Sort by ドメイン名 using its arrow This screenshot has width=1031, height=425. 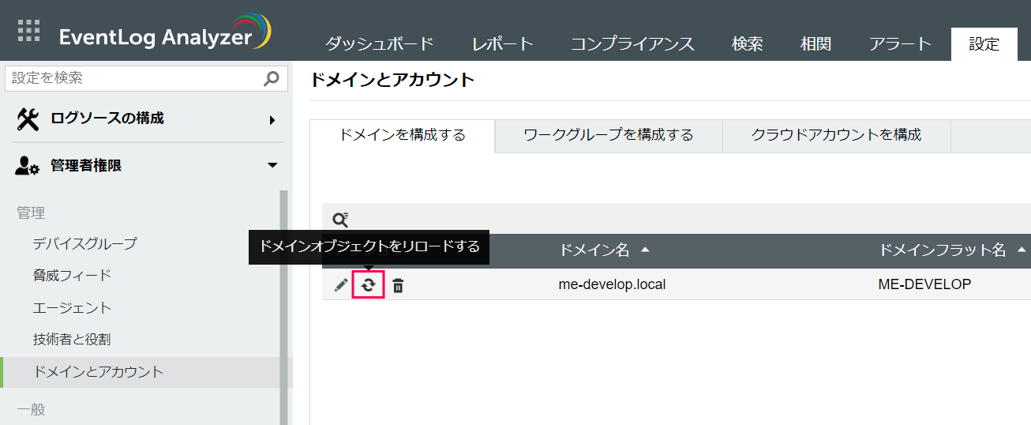tap(645, 250)
